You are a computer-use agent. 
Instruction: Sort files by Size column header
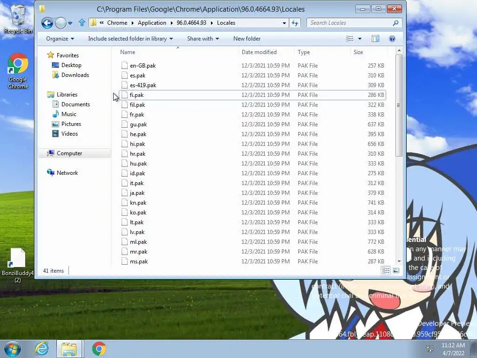[x=369, y=52]
